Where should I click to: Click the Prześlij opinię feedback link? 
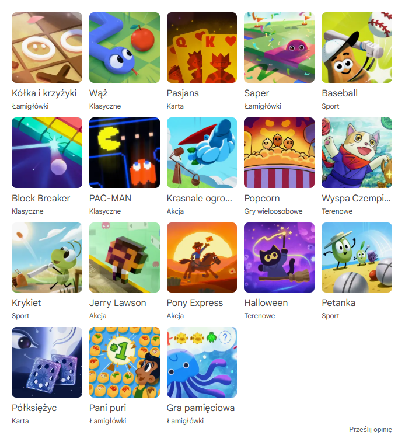pos(371,429)
